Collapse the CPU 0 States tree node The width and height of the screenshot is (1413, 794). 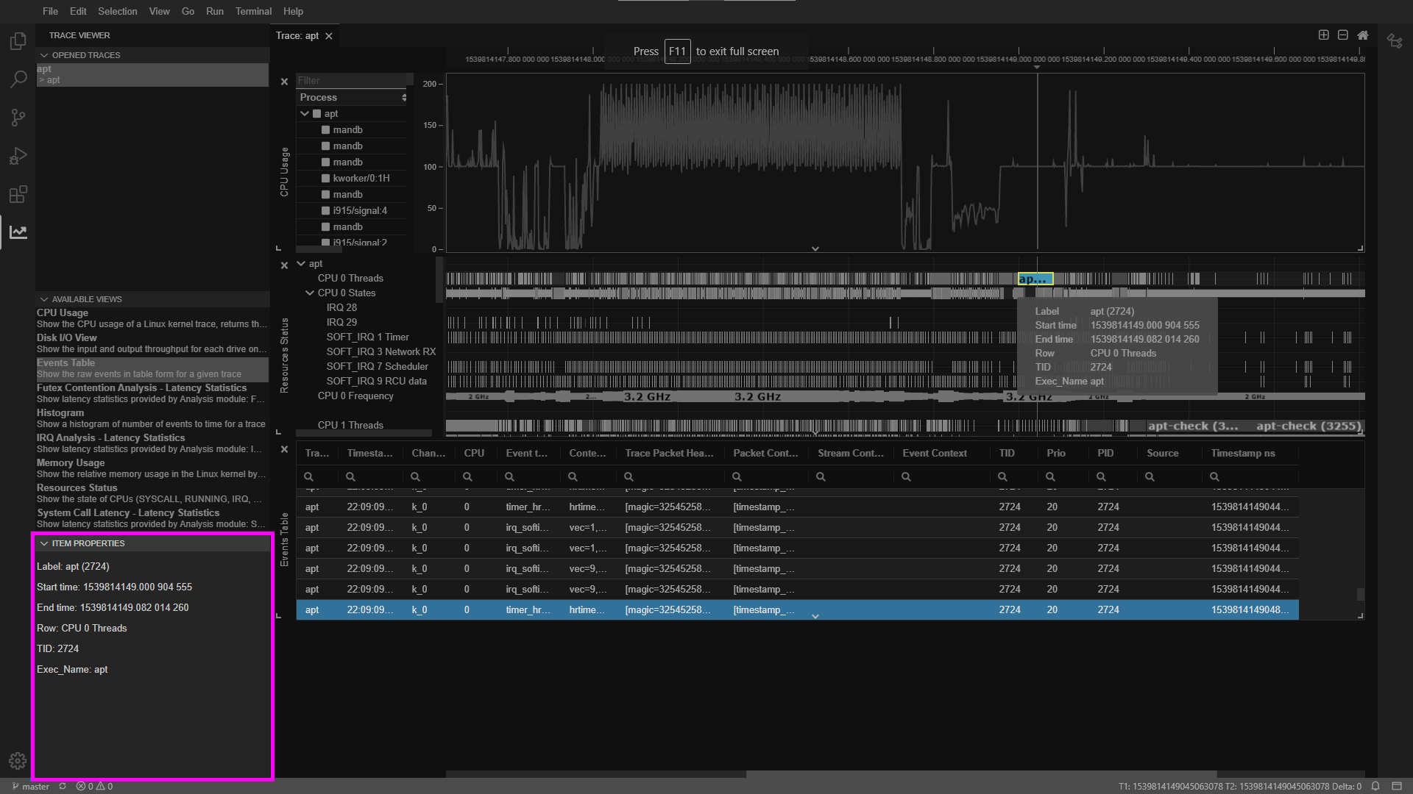(310, 293)
